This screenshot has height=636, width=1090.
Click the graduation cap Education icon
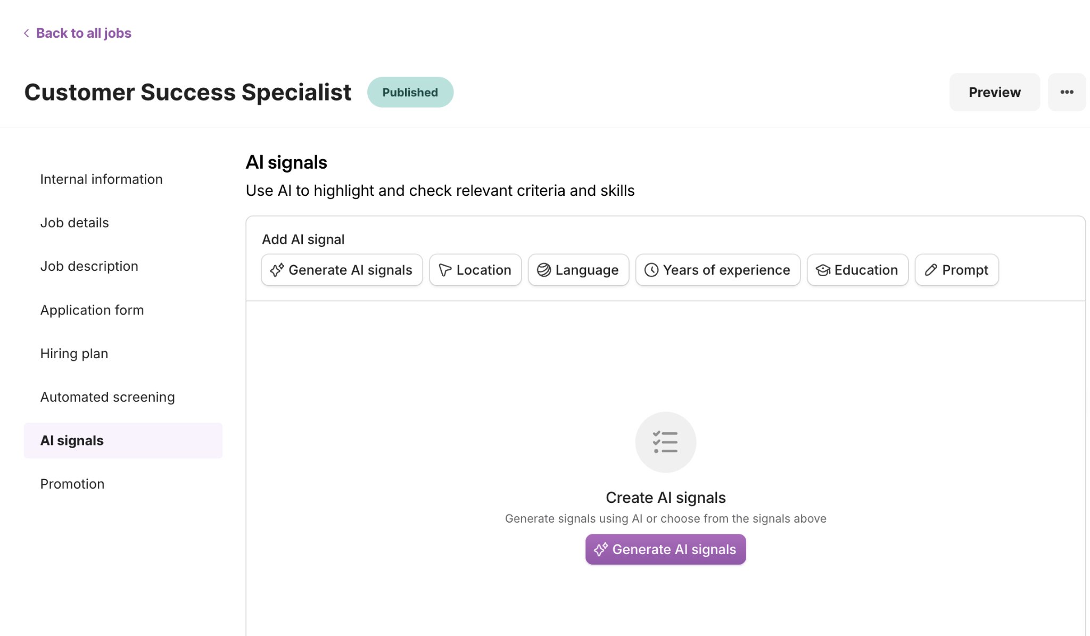[823, 270]
